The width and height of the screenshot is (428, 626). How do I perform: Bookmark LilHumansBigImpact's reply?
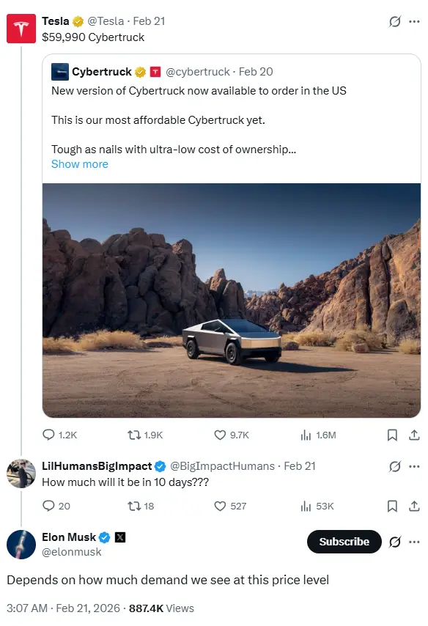click(392, 506)
